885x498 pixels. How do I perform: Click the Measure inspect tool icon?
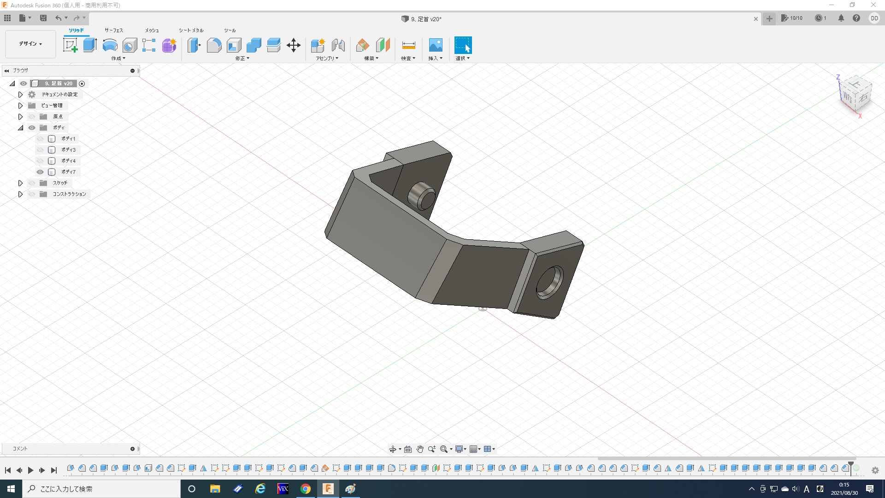[408, 45]
